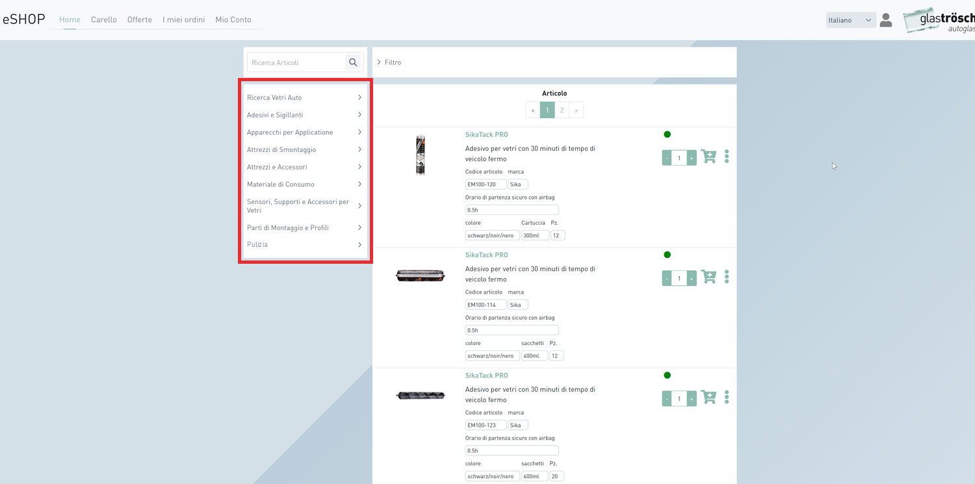
Task: Click quantity field for EM100-114
Action: [x=679, y=278]
